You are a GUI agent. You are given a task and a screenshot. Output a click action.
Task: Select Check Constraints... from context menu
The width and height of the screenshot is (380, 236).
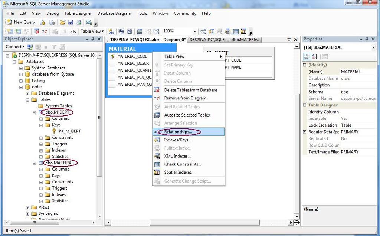click(x=189, y=164)
